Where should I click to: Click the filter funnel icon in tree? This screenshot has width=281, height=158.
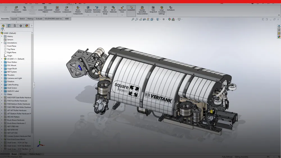tap(2, 29)
